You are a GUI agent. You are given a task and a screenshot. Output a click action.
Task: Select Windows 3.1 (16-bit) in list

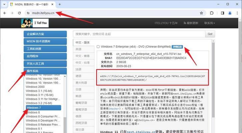(x=39, y=91)
